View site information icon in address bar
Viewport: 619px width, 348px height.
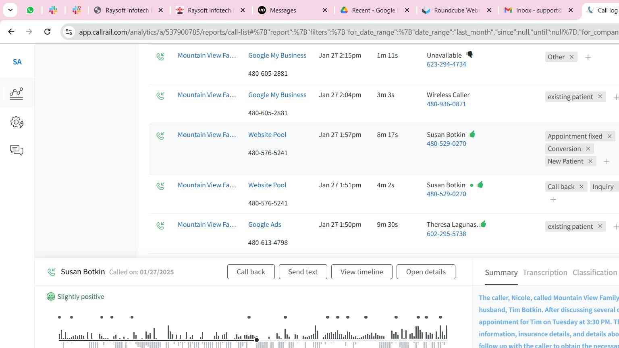pyautogui.click(x=69, y=31)
